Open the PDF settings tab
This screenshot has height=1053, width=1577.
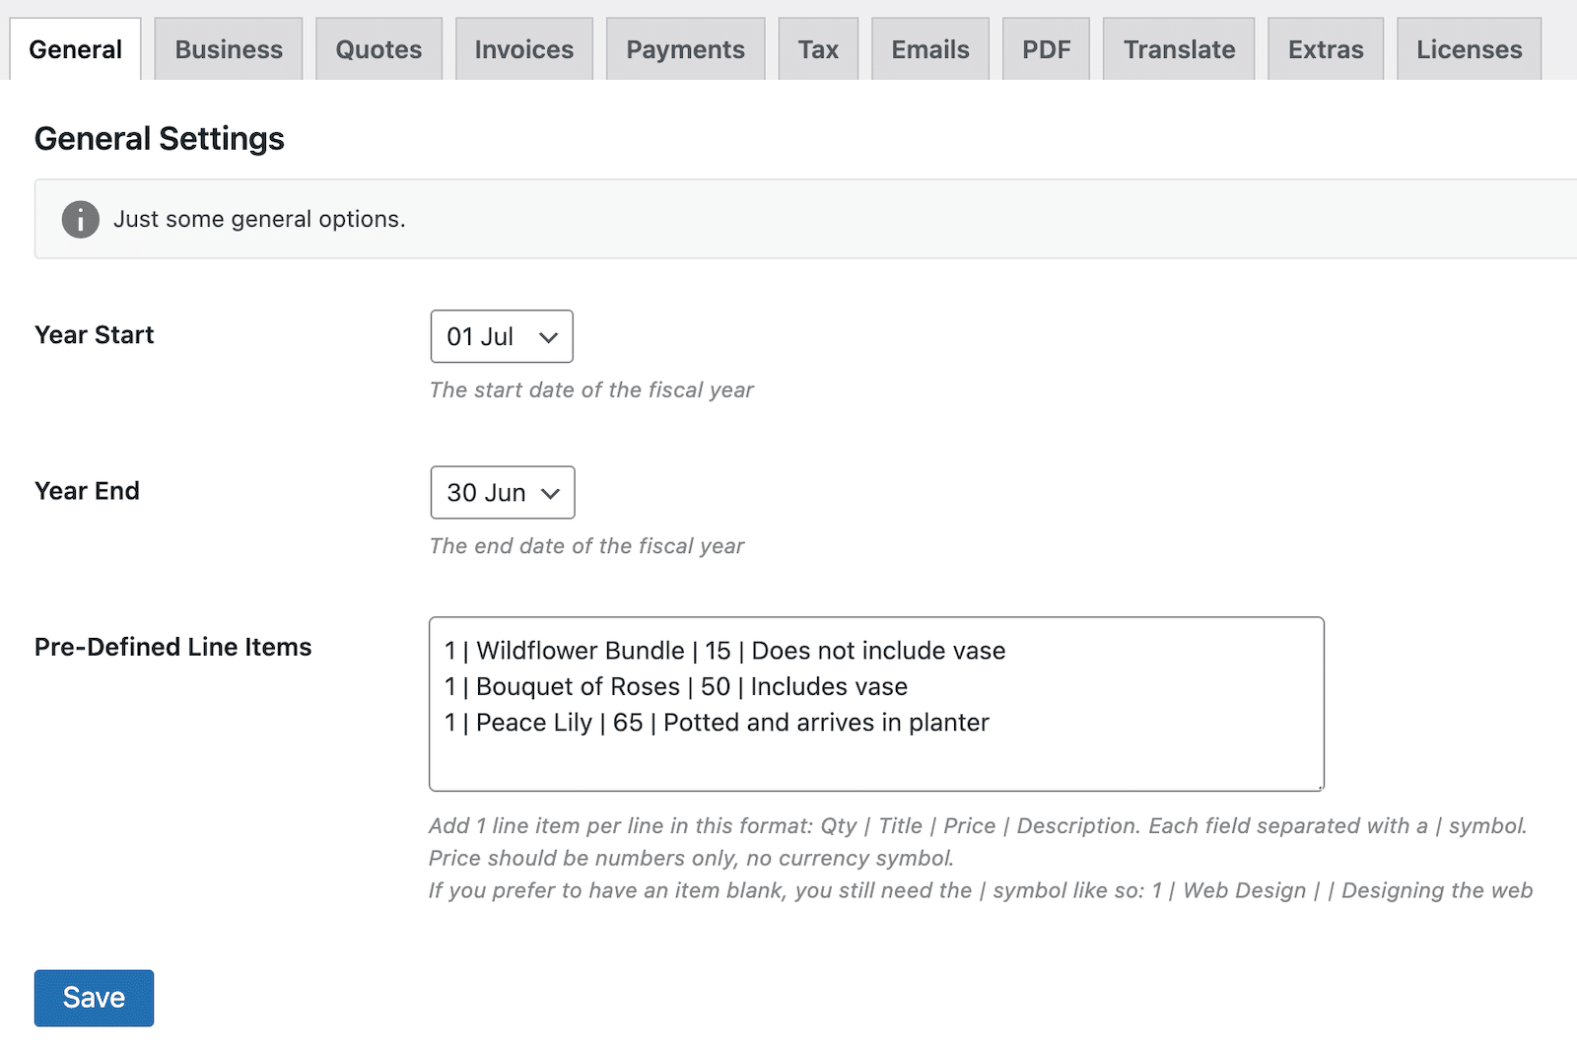[x=1046, y=49]
